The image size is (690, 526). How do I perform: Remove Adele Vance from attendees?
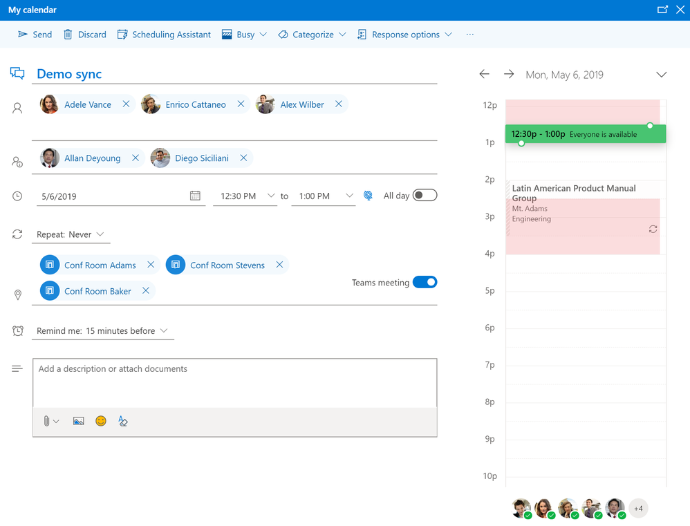[x=126, y=104]
